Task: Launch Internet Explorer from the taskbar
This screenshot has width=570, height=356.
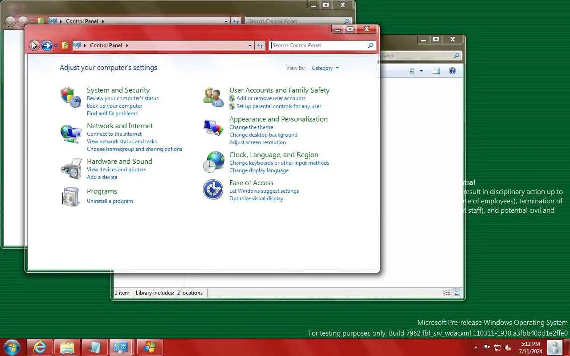Action: (x=40, y=347)
